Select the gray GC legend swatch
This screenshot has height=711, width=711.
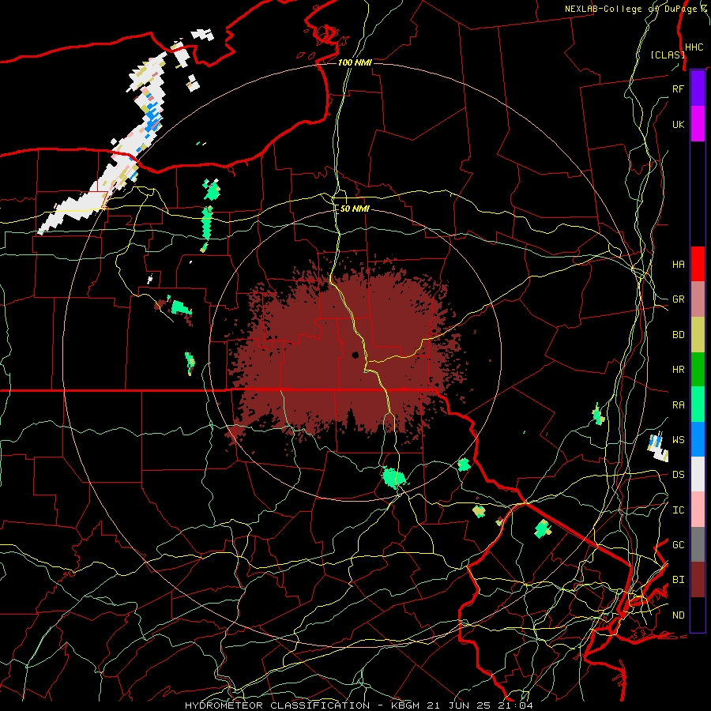pos(698,545)
